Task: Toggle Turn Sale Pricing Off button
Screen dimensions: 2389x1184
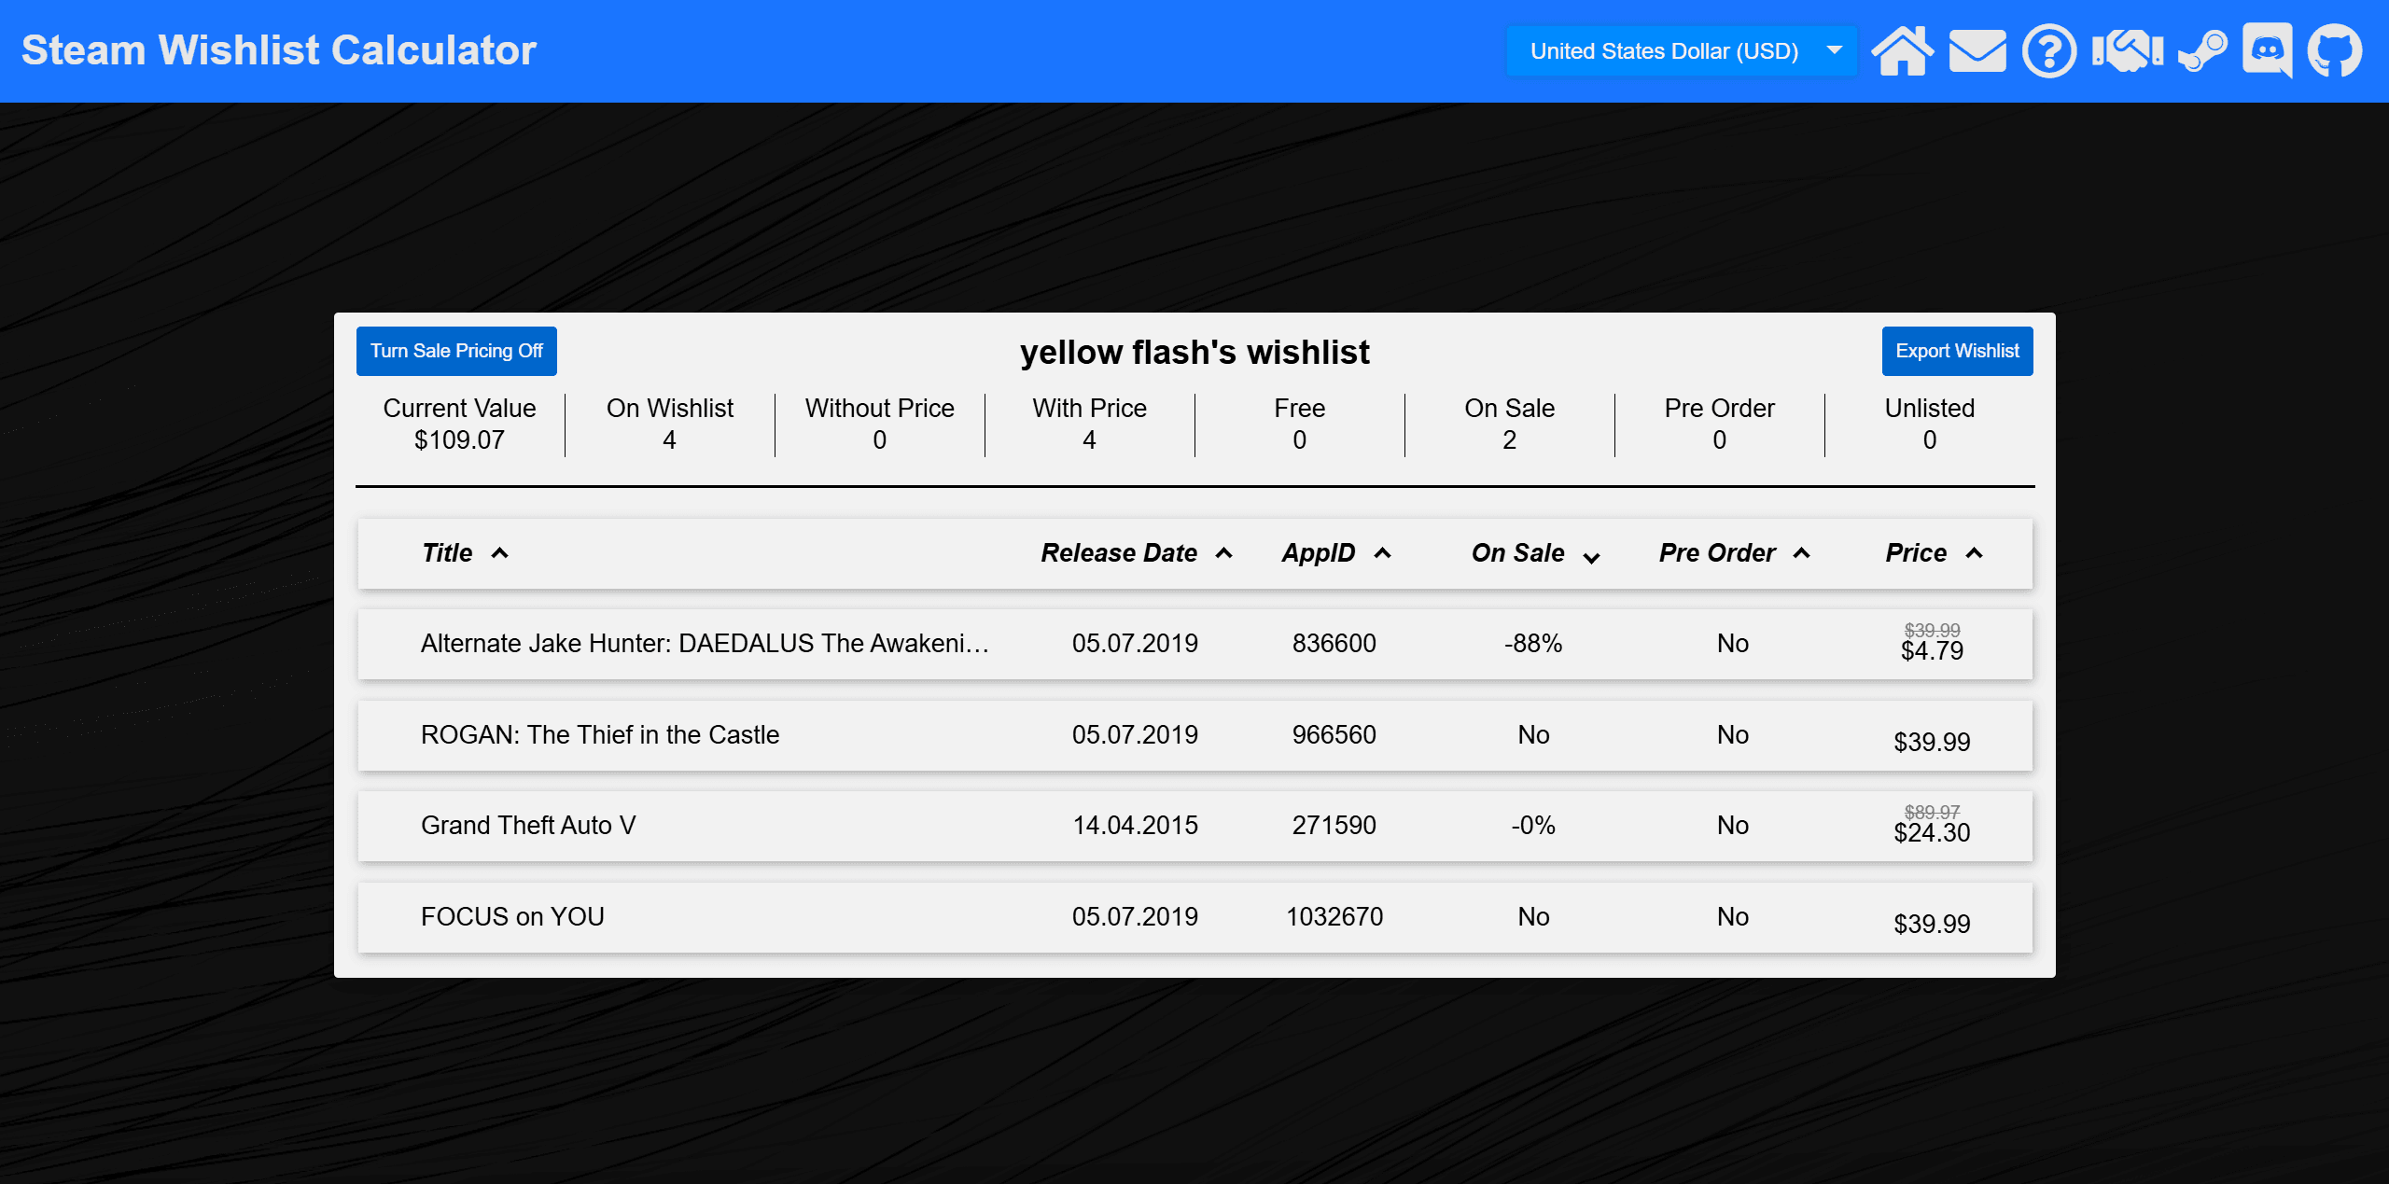Action: pos(456,351)
